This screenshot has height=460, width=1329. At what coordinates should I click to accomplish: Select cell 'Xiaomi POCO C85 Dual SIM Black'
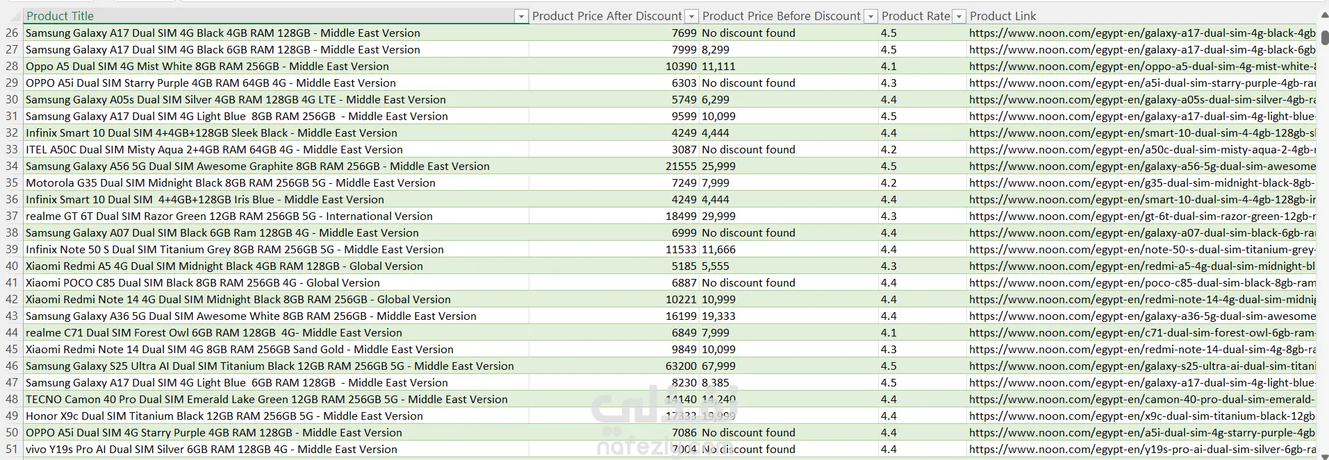point(276,282)
